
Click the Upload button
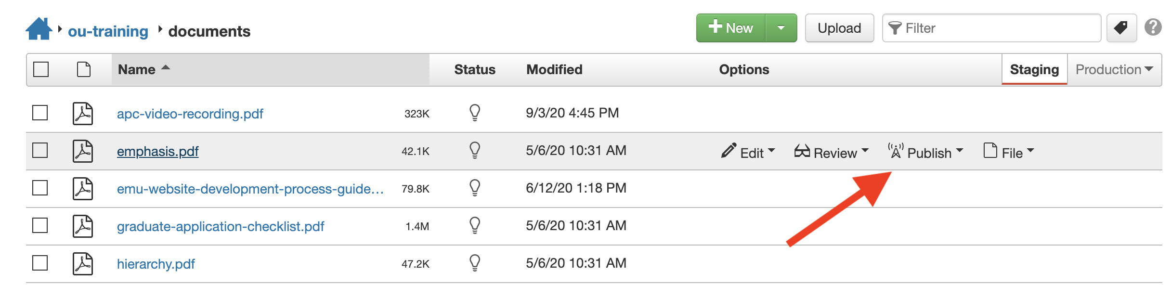(839, 28)
